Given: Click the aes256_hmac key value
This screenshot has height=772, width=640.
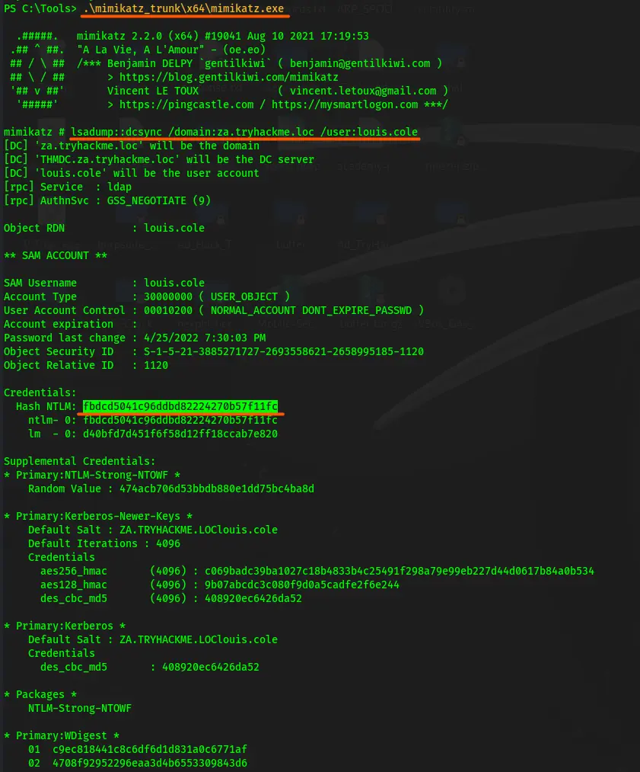Looking at the screenshot, I should pos(400,571).
